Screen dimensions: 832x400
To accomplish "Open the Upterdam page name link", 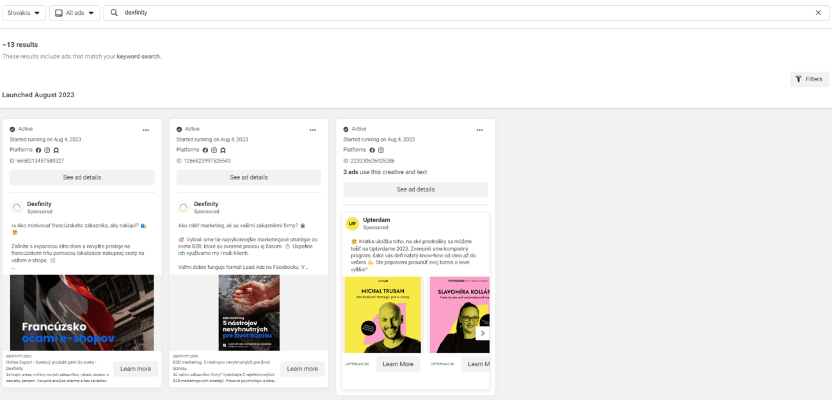I will (x=376, y=220).
